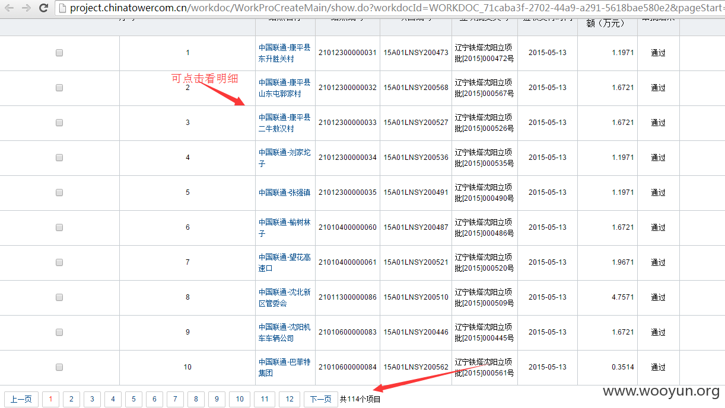
Task: Go to page 5
Action: pos(133,399)
